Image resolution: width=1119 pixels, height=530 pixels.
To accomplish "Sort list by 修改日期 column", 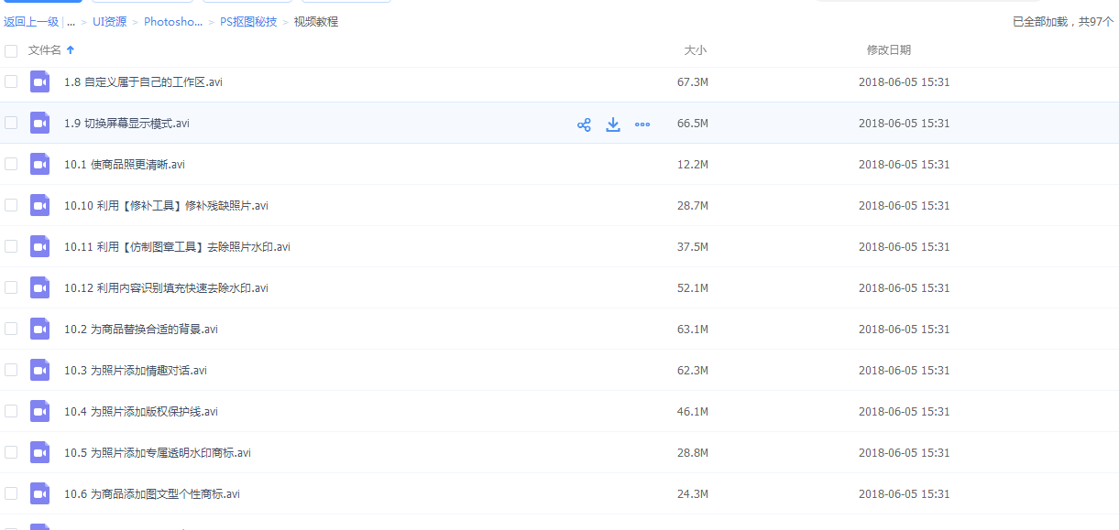I will 888,50.
